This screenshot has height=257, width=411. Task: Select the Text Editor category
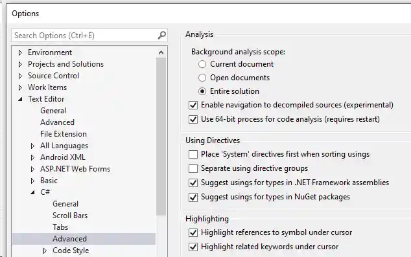(46, 99)
